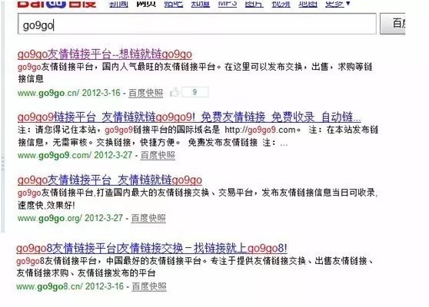The width and height of the screenshot is (429, 307).
Task: Open 百度快照 for www.go9go.cn result
Action: click(146, 93)
